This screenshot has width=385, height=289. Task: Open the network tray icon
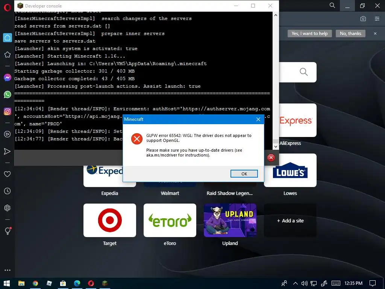point(314,283)
